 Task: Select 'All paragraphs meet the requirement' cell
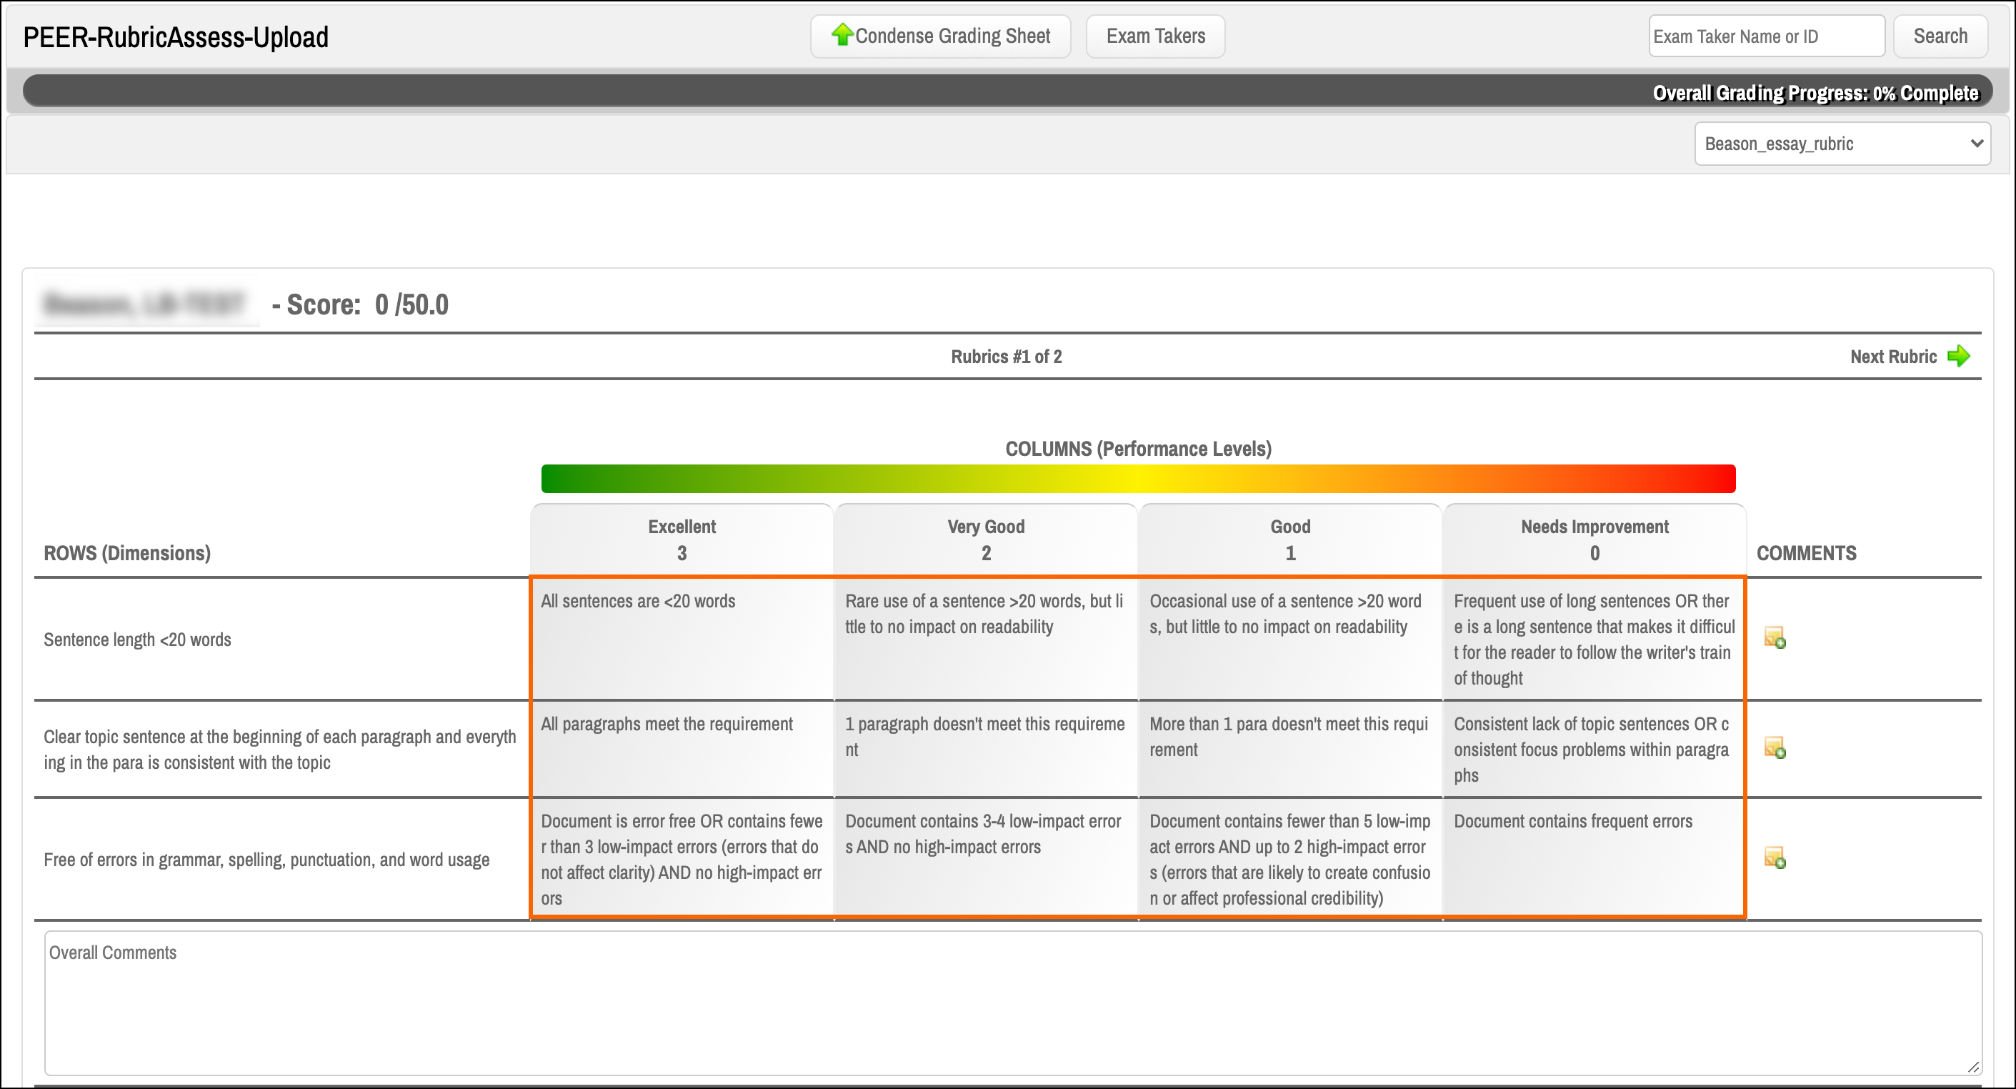point(682,750)
